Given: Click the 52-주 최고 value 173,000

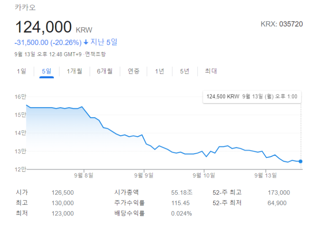Looking at the screenshot, I should tap(279, 193).
